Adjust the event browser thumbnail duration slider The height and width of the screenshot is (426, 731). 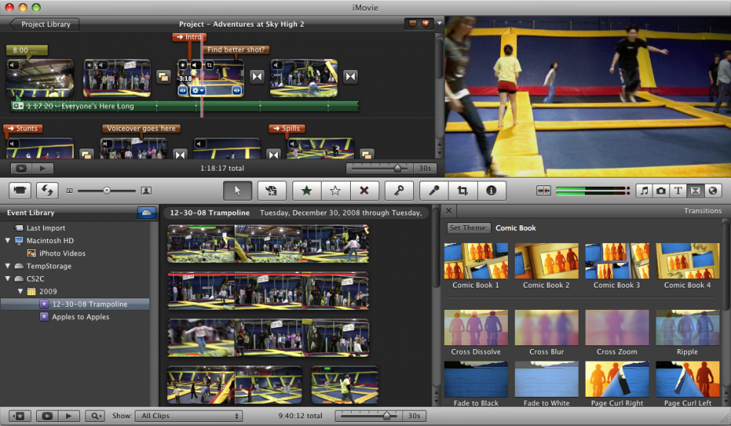pyautogui.click(x=386, y=416)
